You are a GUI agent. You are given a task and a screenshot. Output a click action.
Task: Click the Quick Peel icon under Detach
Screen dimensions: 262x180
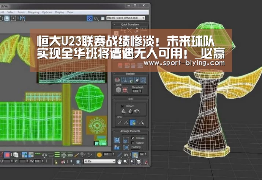pos(124,112)
